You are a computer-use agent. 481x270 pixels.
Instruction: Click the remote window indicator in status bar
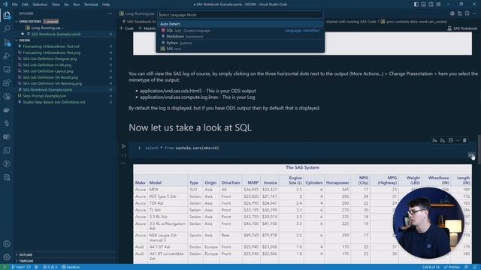pos(5,267)
